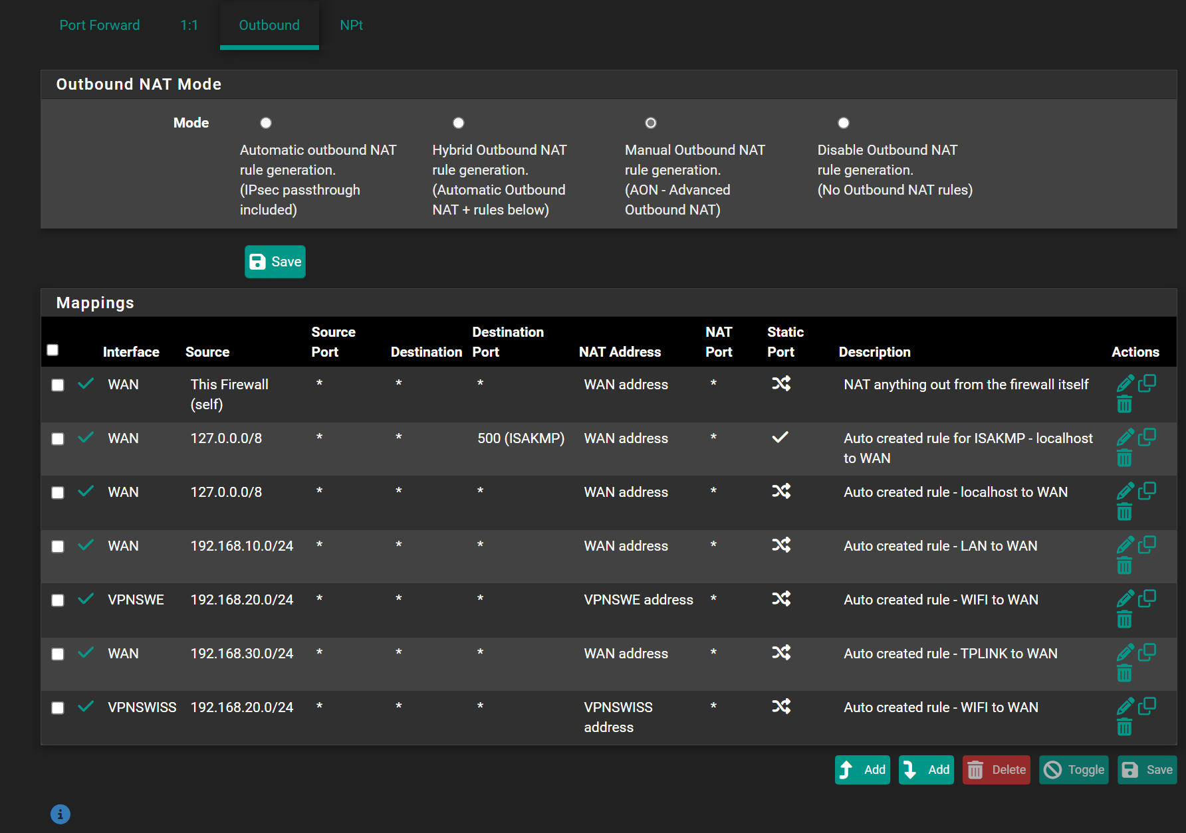Click the blue info icon at the bottom
Screen dimensions: 1186x833
coord(60,814)
